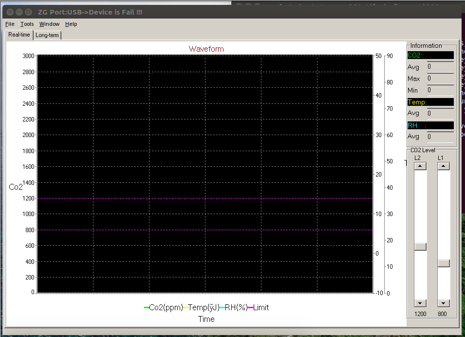Image resolution: width=465 pixels, height=337 pixels.
Task: Click the 800 value under L1 slider
Action: coord(442,314)
